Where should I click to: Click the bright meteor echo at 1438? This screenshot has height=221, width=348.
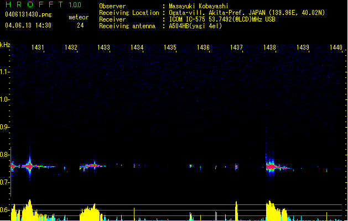tap(271, 166)
